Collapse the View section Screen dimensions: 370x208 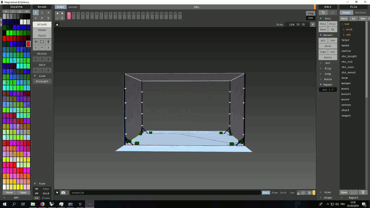click(x=35, y=183)
